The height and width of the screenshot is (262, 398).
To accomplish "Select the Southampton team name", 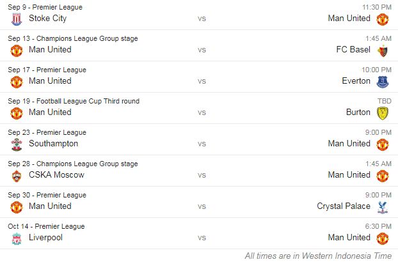I will tap(53, 144).
